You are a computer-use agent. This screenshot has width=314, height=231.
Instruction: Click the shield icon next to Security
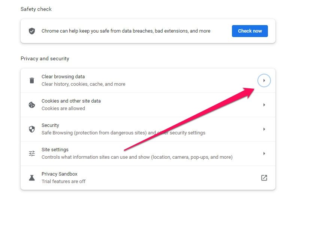click(x=32, y=129)
